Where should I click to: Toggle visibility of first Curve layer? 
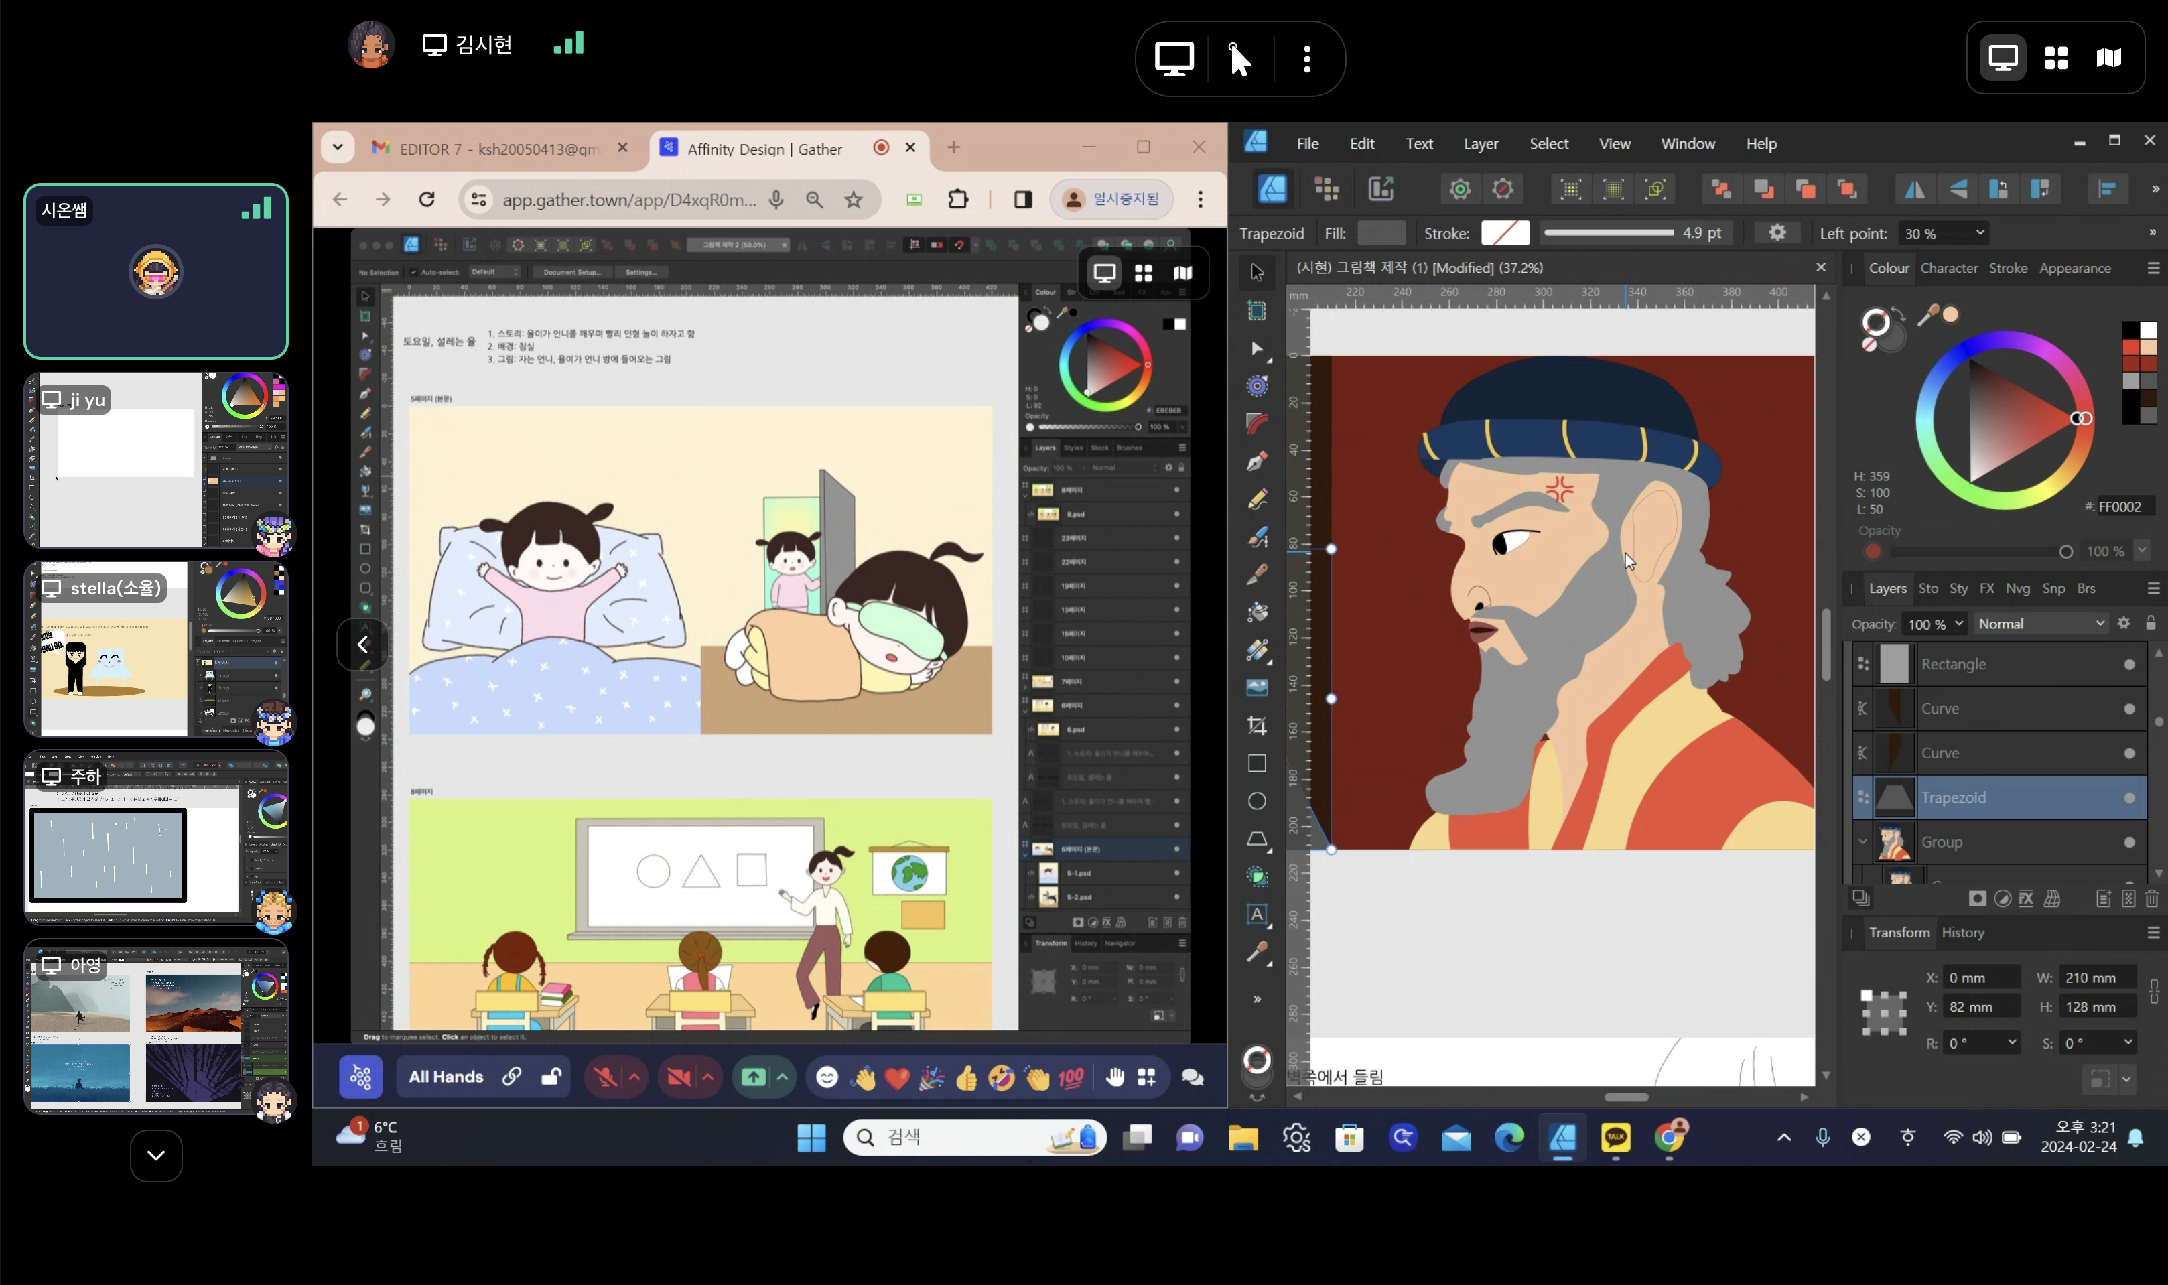tap(2129, 709)
